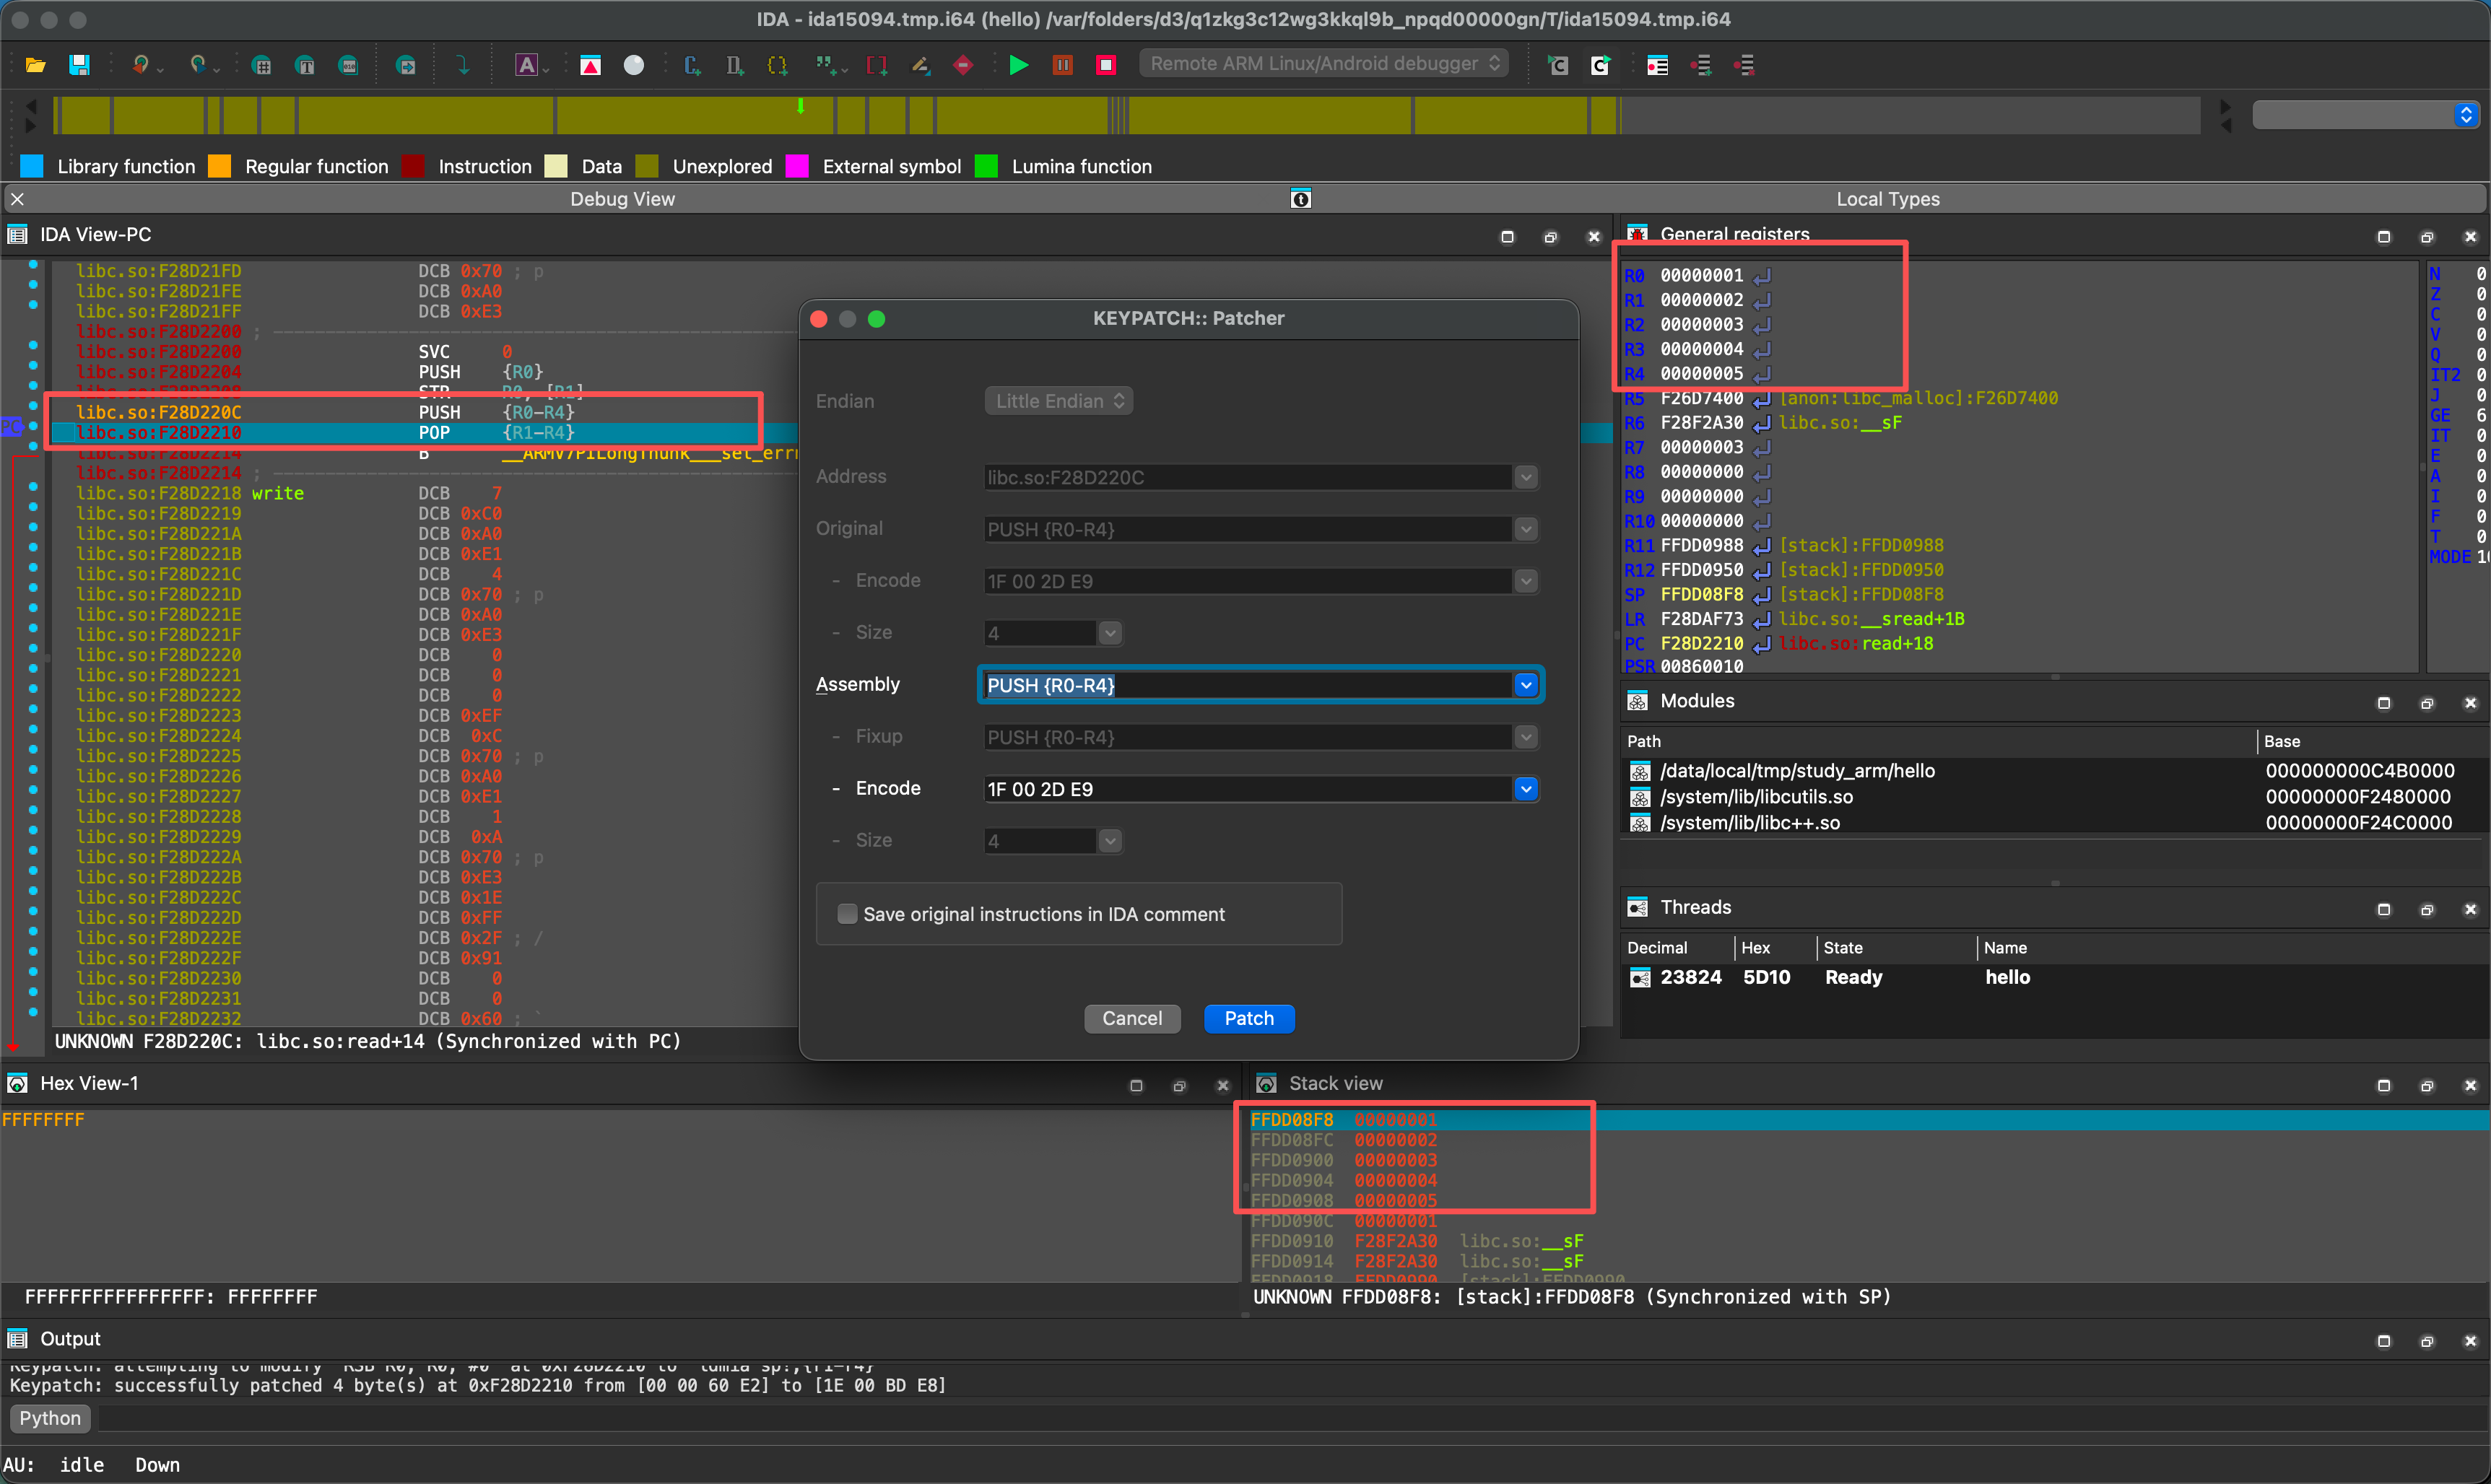This screenshot has height=1484, width=2491.
Task: Click the Python console language button
Action: (x=50, y=1418)
